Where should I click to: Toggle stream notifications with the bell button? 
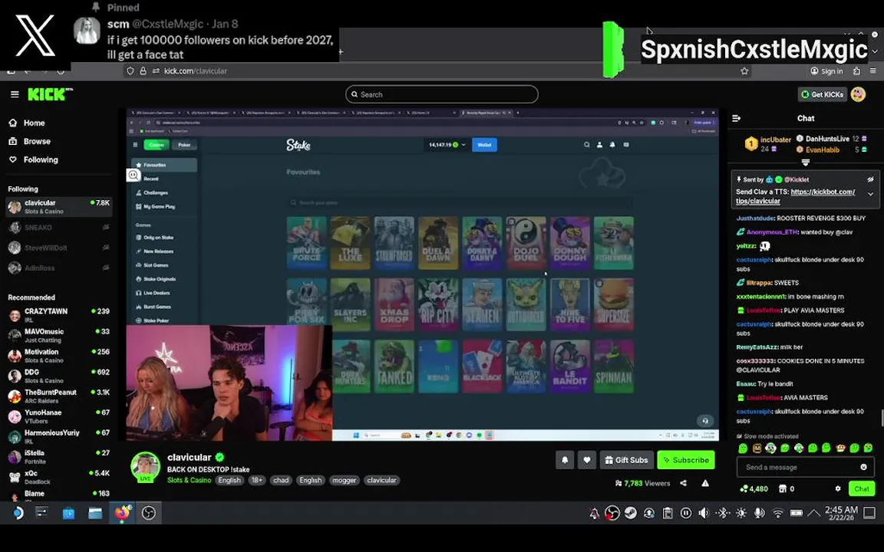click(564, 460)
